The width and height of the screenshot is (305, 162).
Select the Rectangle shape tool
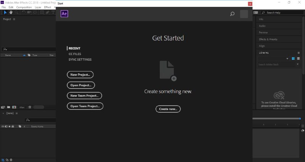[42, 13]
